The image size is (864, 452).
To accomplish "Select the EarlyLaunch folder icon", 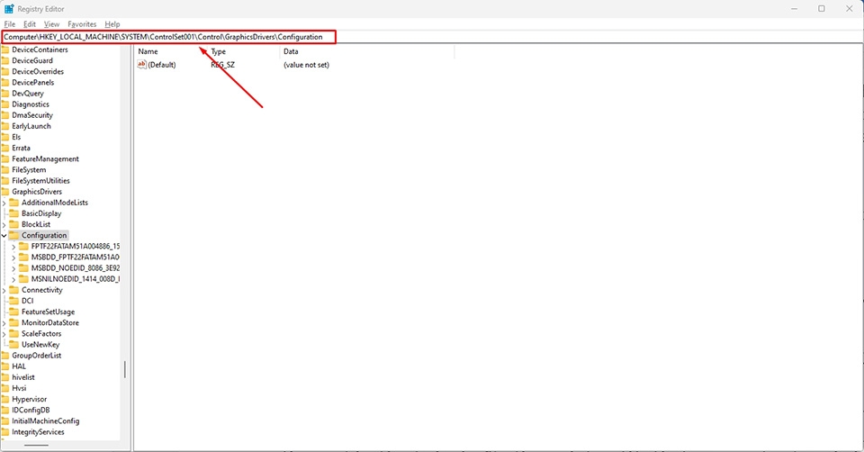I will [5, 126].
